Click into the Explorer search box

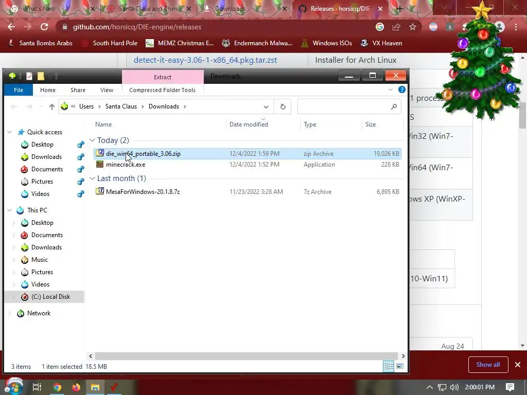(349, 106)
